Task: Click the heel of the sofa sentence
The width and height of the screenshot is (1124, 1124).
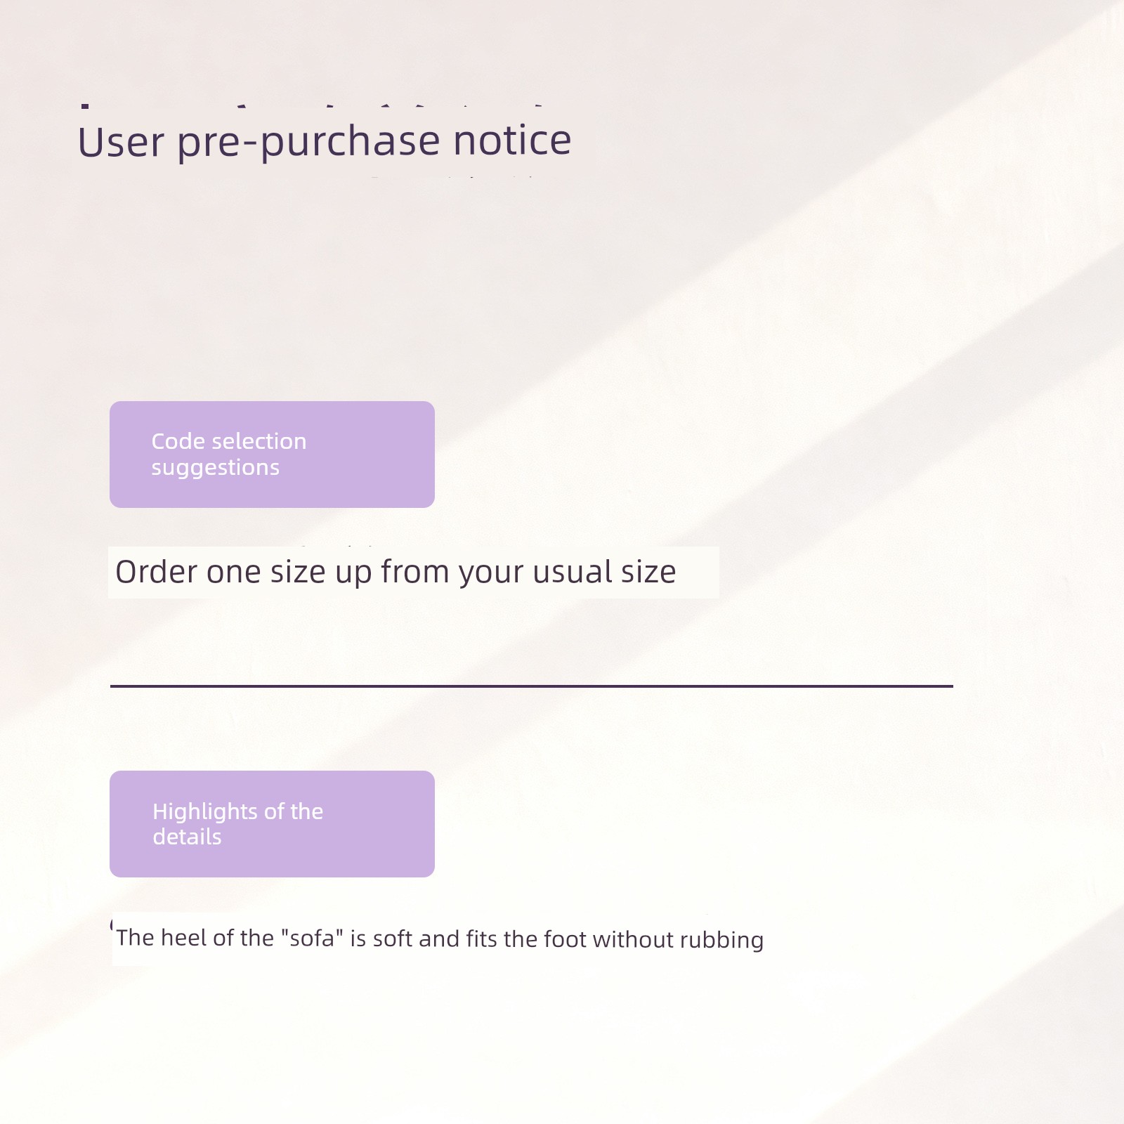Action: click(440, 939)
